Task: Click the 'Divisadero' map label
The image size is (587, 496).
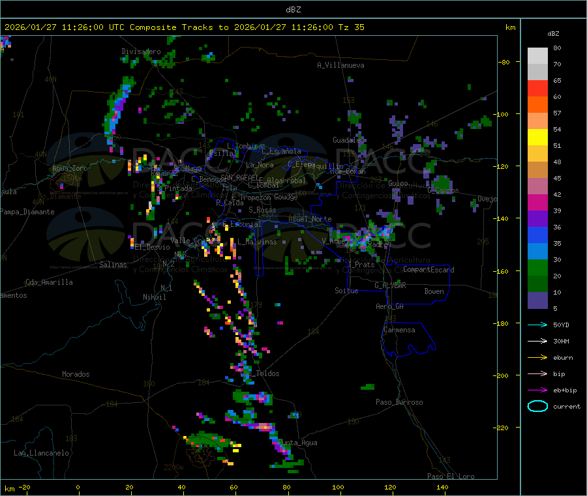Action: (141, 51)
